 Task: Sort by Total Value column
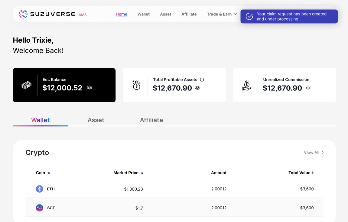(x=313, y=173)
